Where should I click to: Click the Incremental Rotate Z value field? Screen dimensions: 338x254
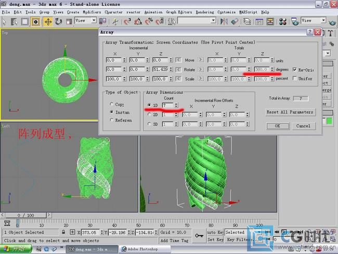tap(161, 69)
